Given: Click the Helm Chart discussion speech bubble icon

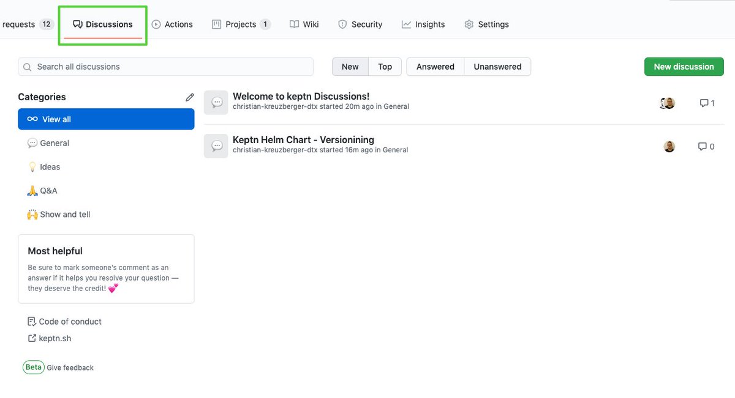Looking at the screenshot, I should point(216,146).
